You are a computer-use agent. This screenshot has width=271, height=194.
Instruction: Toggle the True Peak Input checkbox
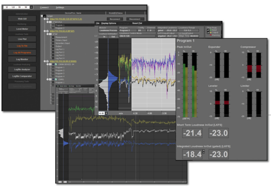click(x=207, y=30)
